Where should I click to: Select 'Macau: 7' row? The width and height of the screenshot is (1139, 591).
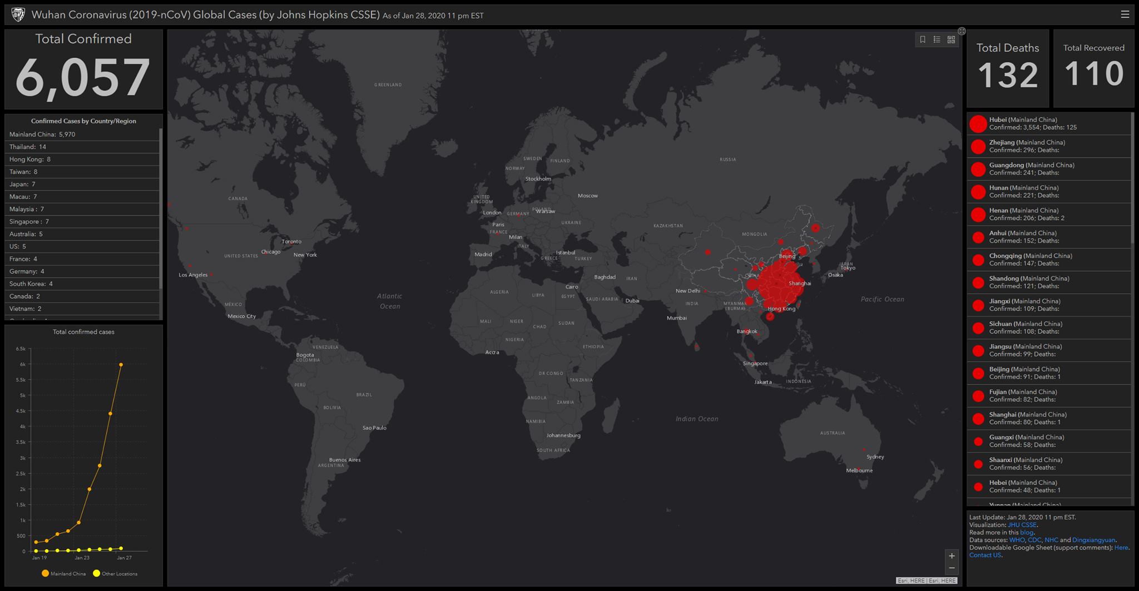(x=82, y=197)
